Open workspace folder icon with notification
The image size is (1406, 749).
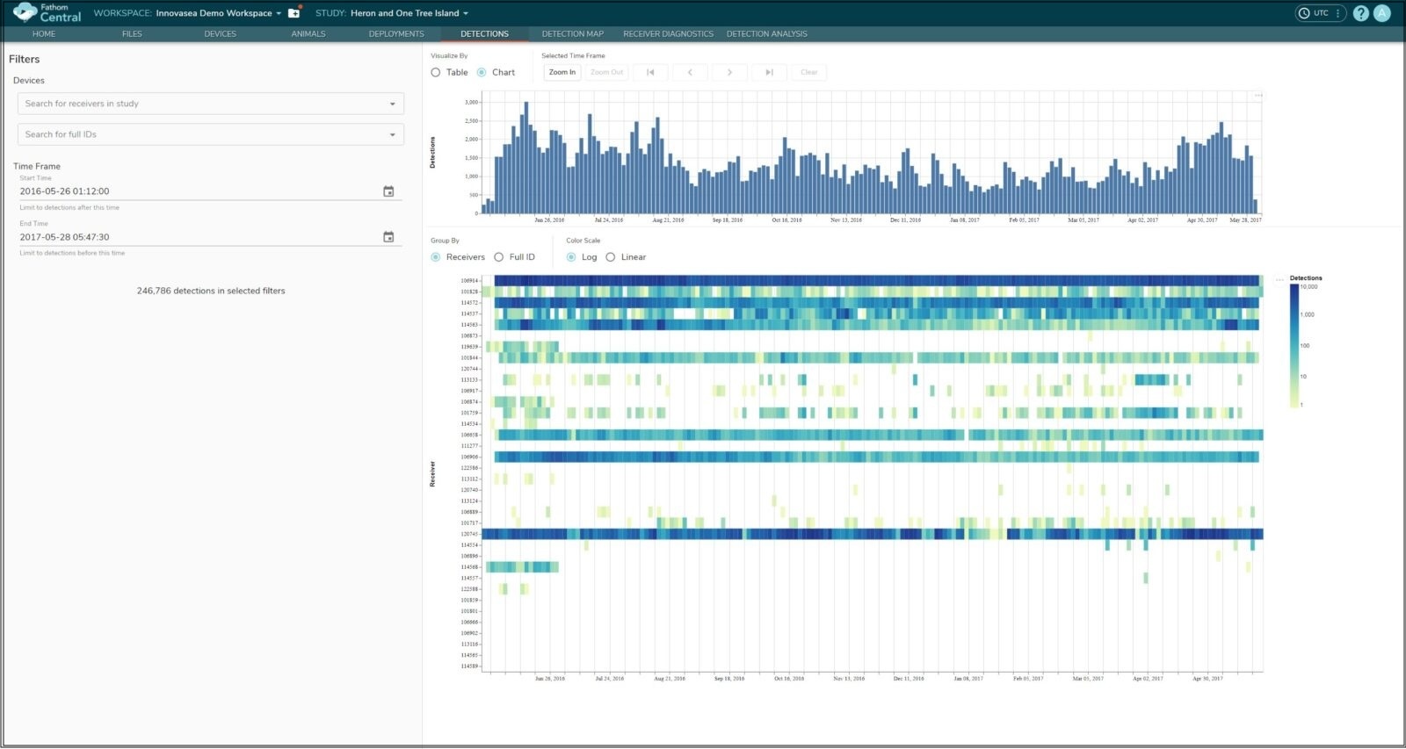tap(294, 12)
